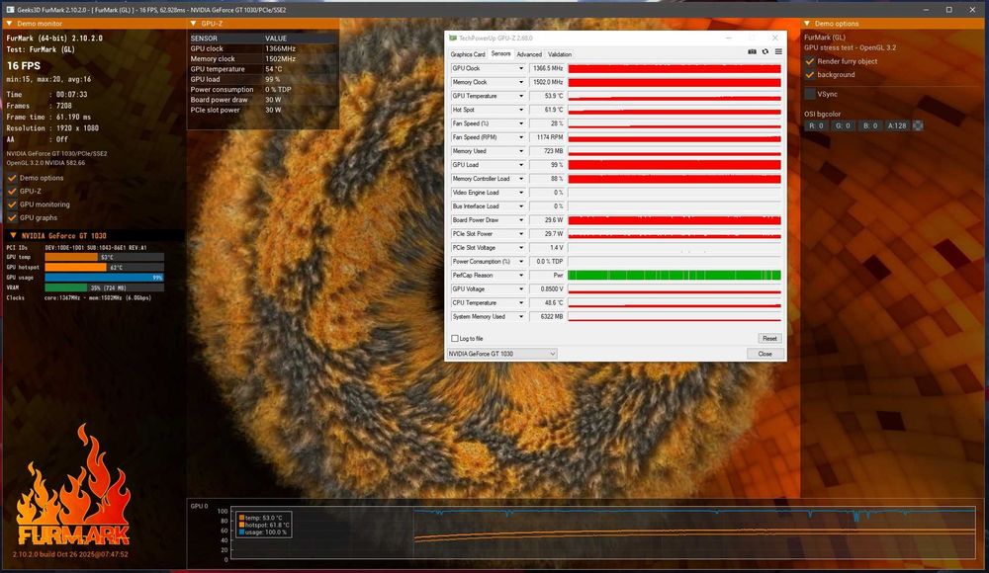Click the GPU-Z refresh sensors icon
The height and width of the screenshot is (573, 989).
(765, 51)
